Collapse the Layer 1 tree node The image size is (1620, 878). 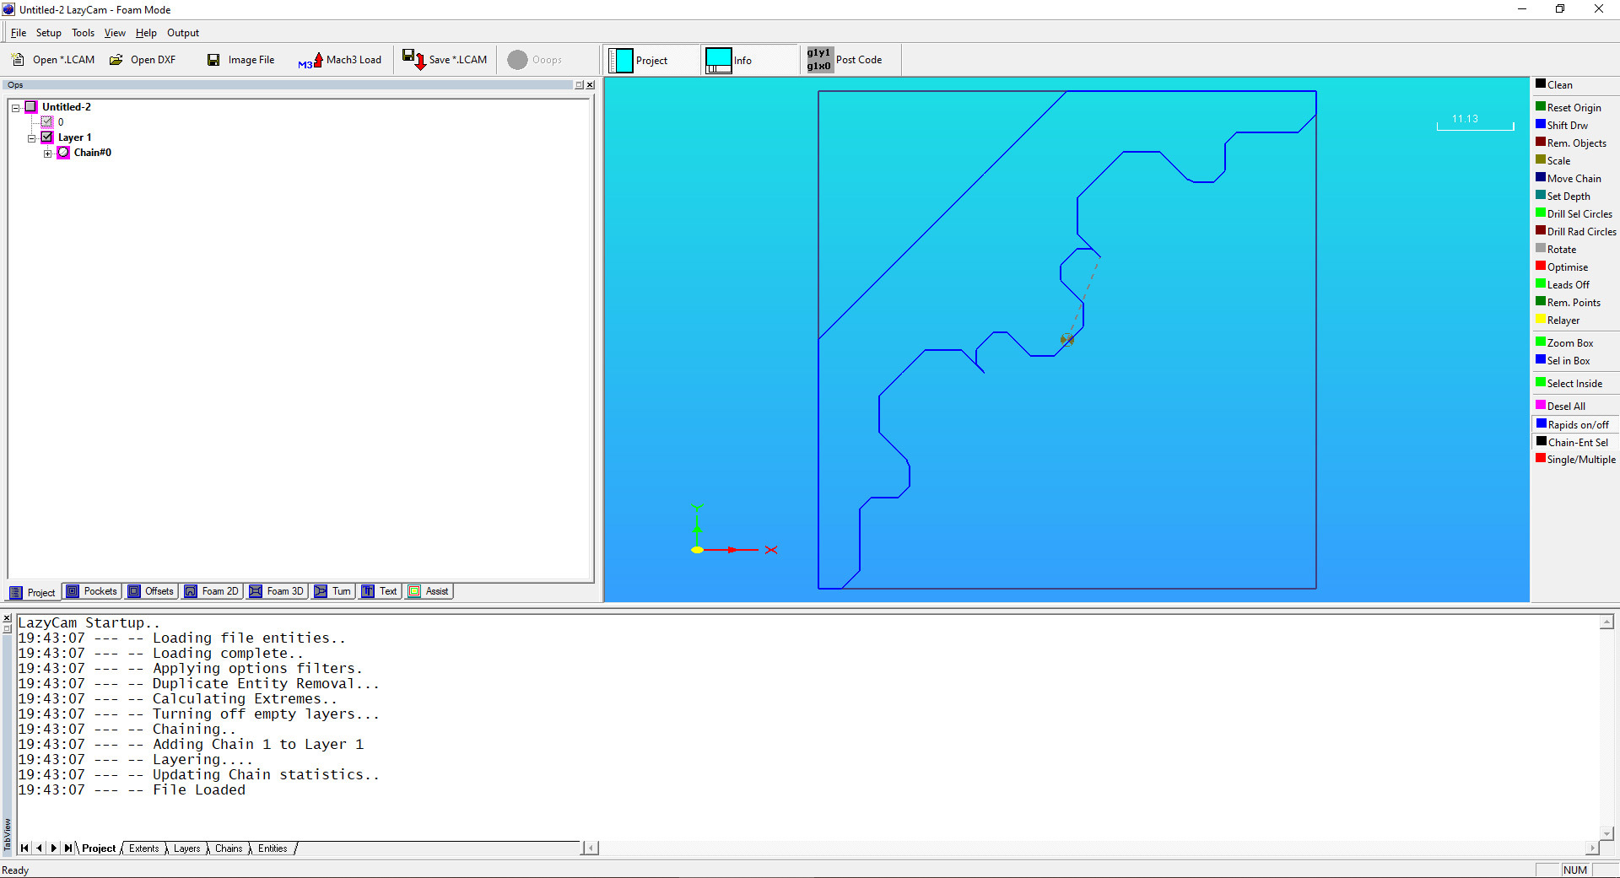point(32,138)
